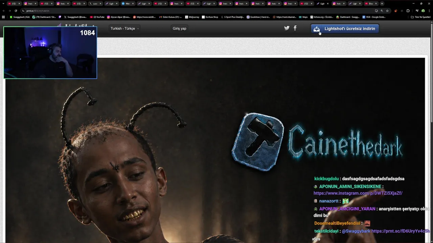Open the Gelen Kutusu (31) Gmail bookmark

[x=170, y=17]
